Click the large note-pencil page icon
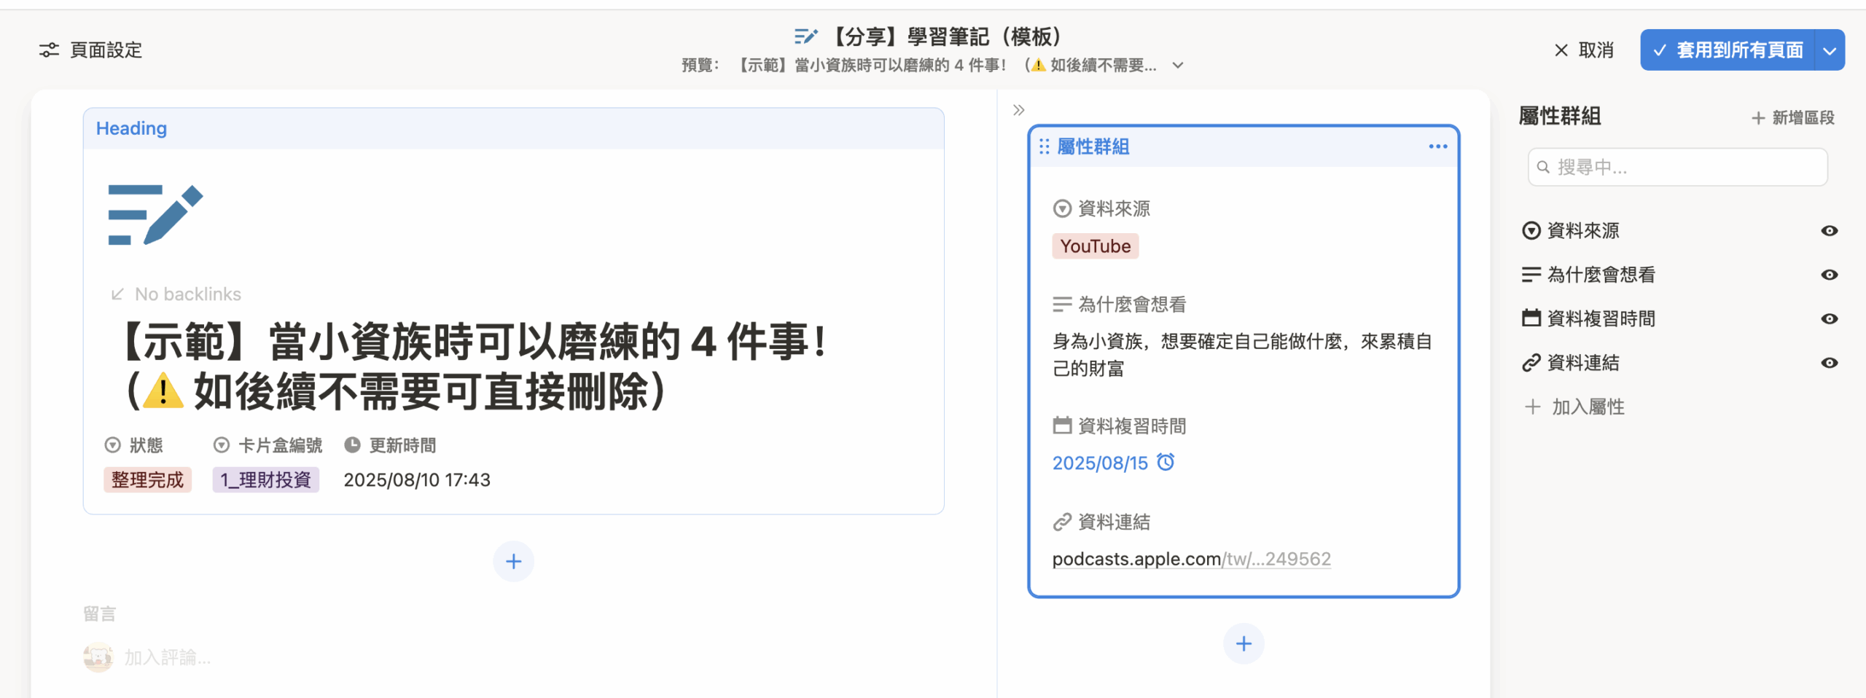1866x698 pixels. pyautogui.click(x=155, y=215)
